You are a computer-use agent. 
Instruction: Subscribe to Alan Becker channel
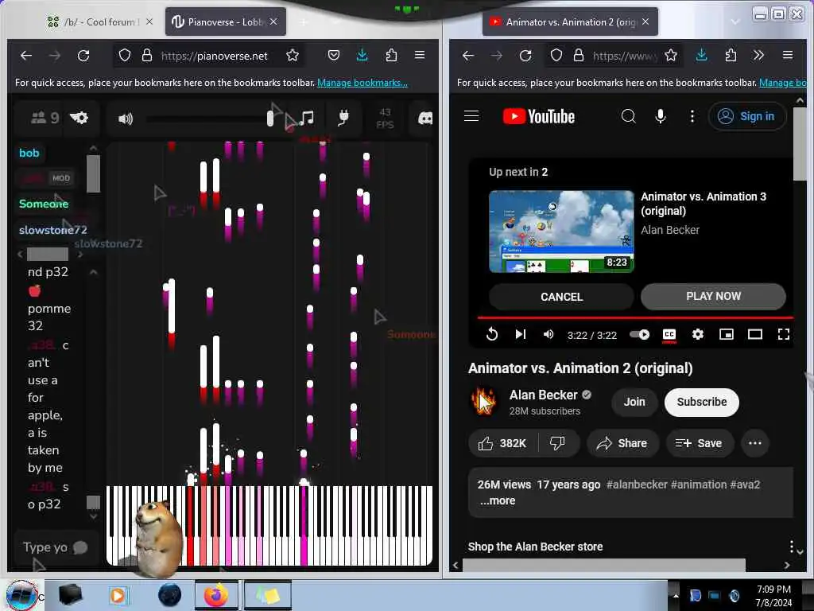tap(701, 402)
